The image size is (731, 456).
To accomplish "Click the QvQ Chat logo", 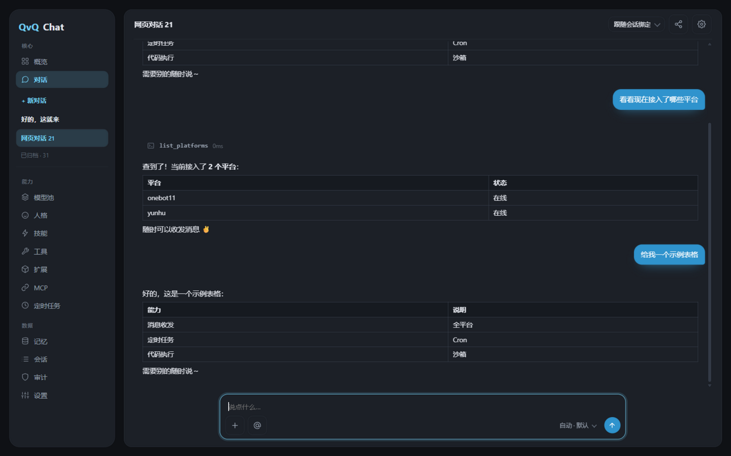I will pyautogui.click(x=41, y=27).
